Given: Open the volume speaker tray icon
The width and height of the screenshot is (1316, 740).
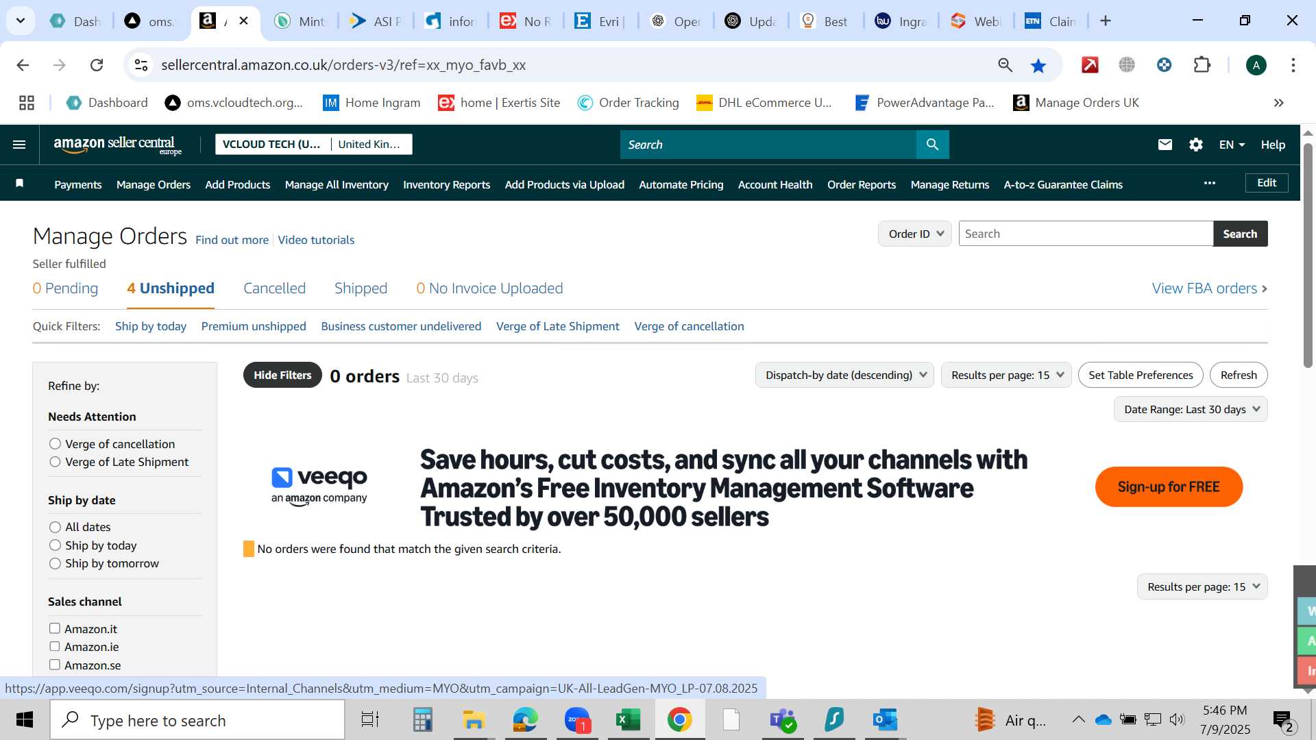Looking at the screenshot, I should (1177, 719).
